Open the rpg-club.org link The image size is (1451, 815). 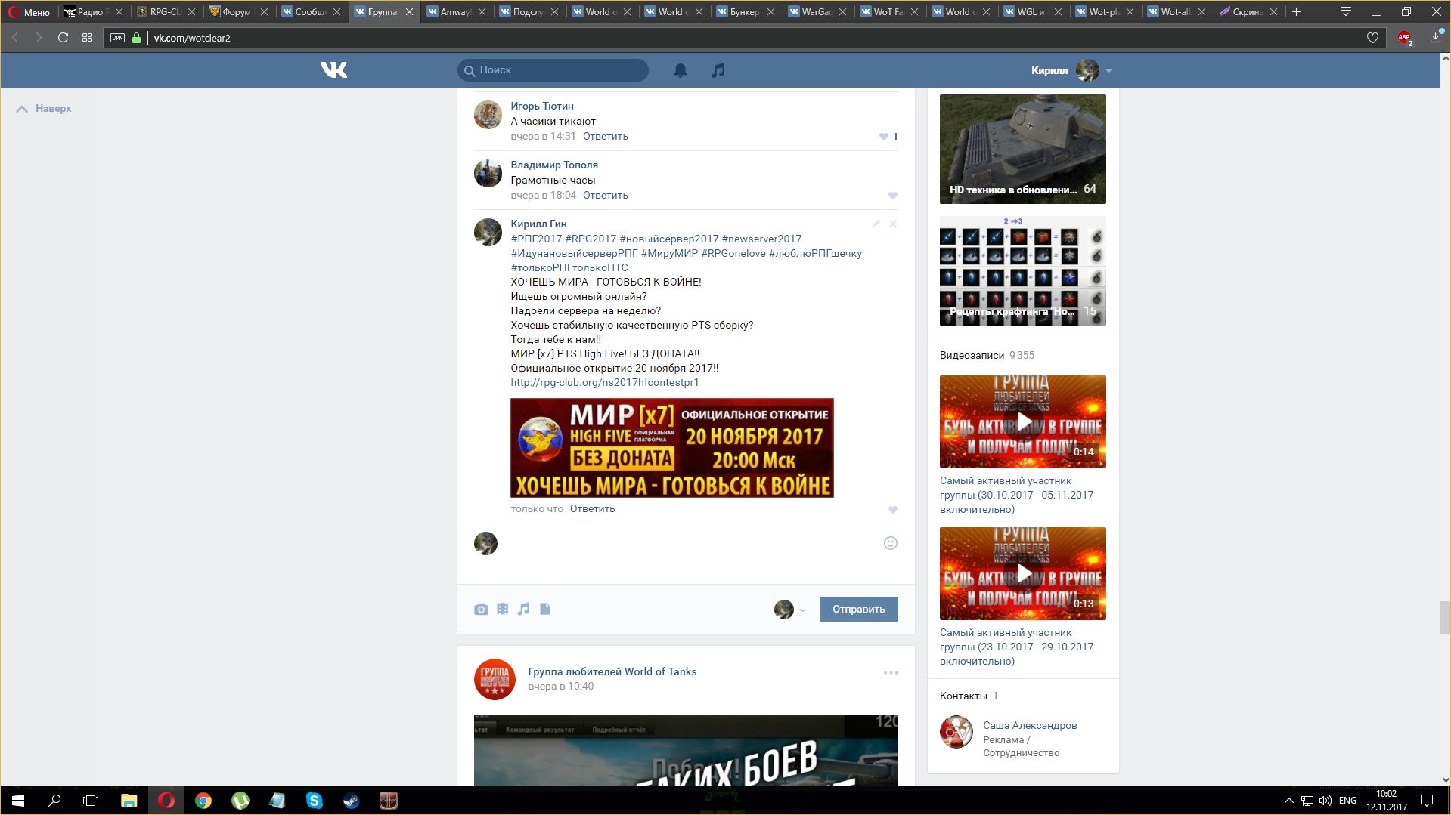pos(604,382)
